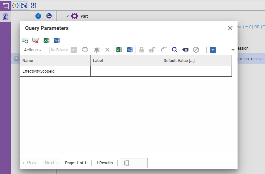Expand the toolbar overflow arrow
265x174 pixels.
pyautogui.click(x=233, y=50)
